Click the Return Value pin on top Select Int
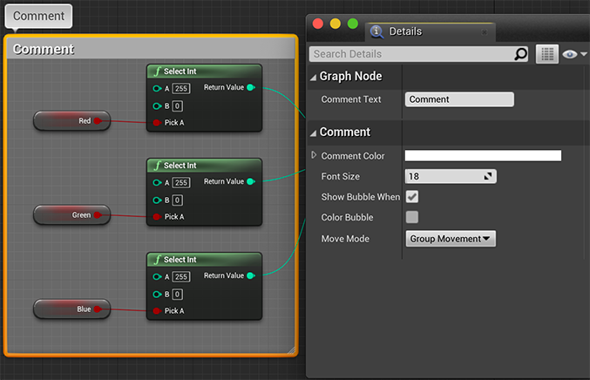Image resolution: width=590 pixels, height=380 pixels. coord(251,87)
